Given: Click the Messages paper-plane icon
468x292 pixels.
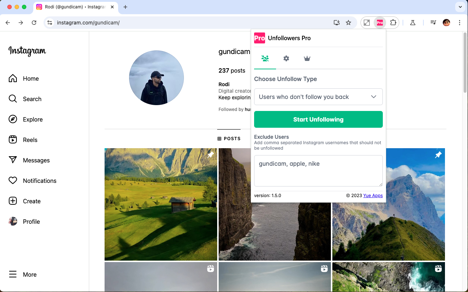Looking at the screenshot, I should (x=13, y=160).
